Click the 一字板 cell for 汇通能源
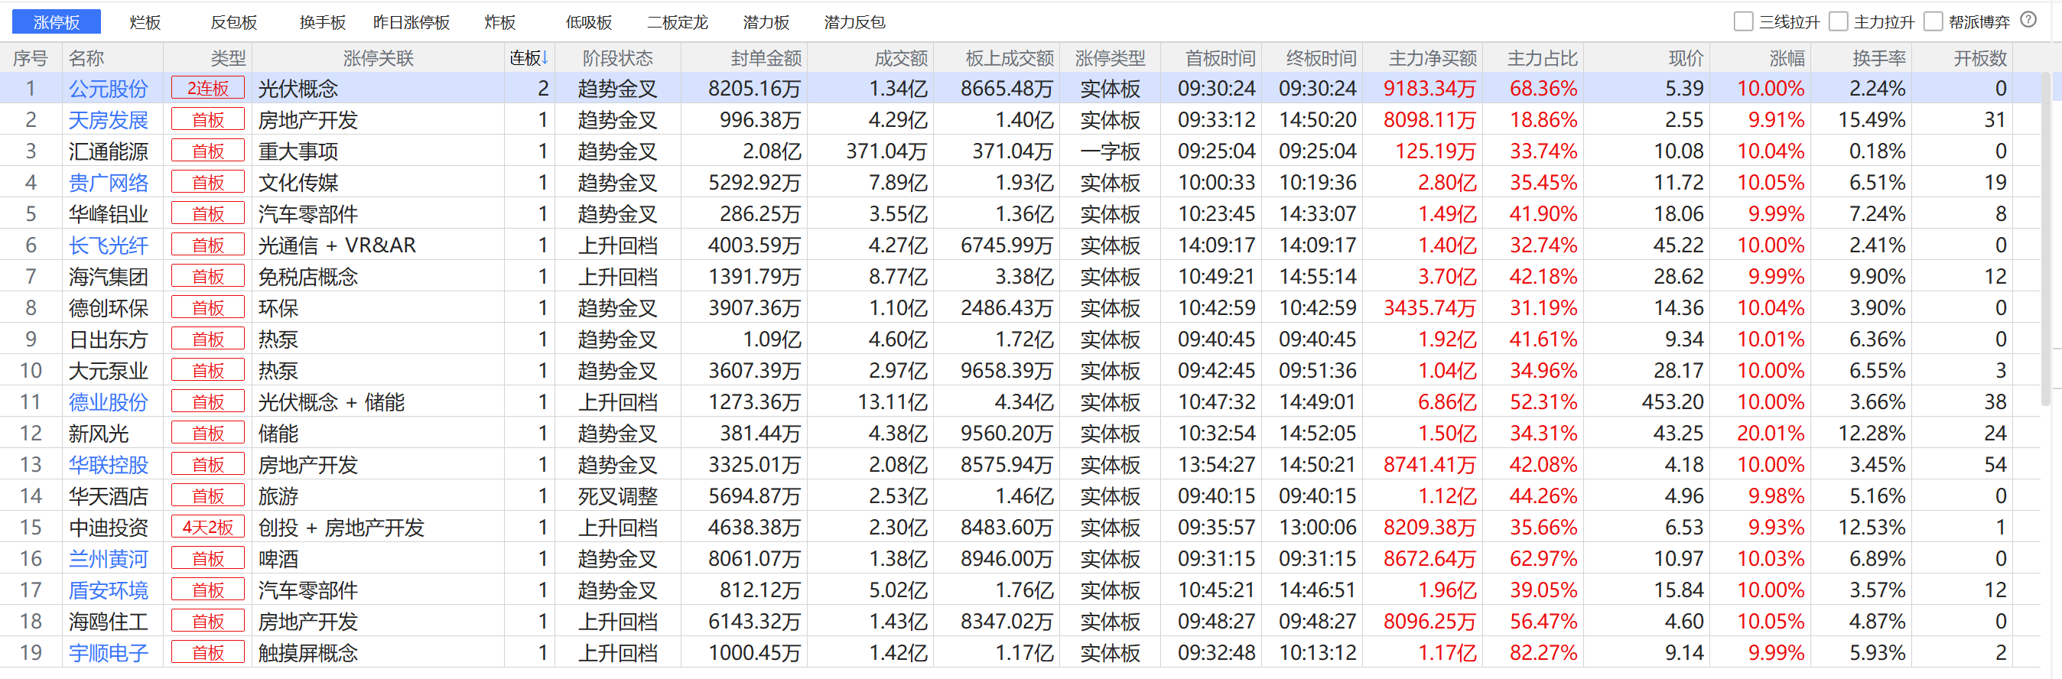Image resolution: width=2062 pixels, height=679 pixels. (x=1110, y=151)
